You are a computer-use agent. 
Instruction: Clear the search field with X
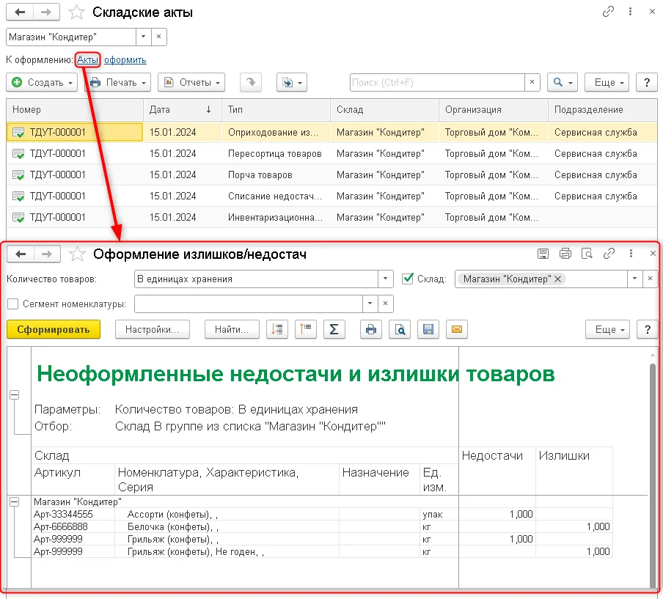pyautogui.click(x=532, y=82)
